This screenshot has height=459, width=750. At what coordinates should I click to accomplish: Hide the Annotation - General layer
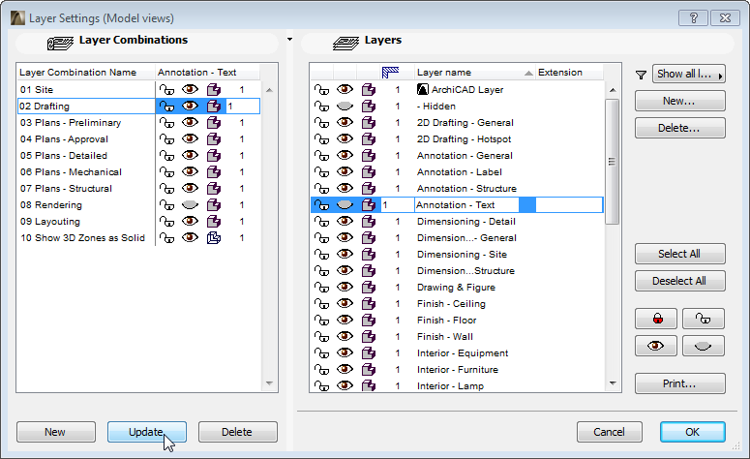(x=345, y=156)
